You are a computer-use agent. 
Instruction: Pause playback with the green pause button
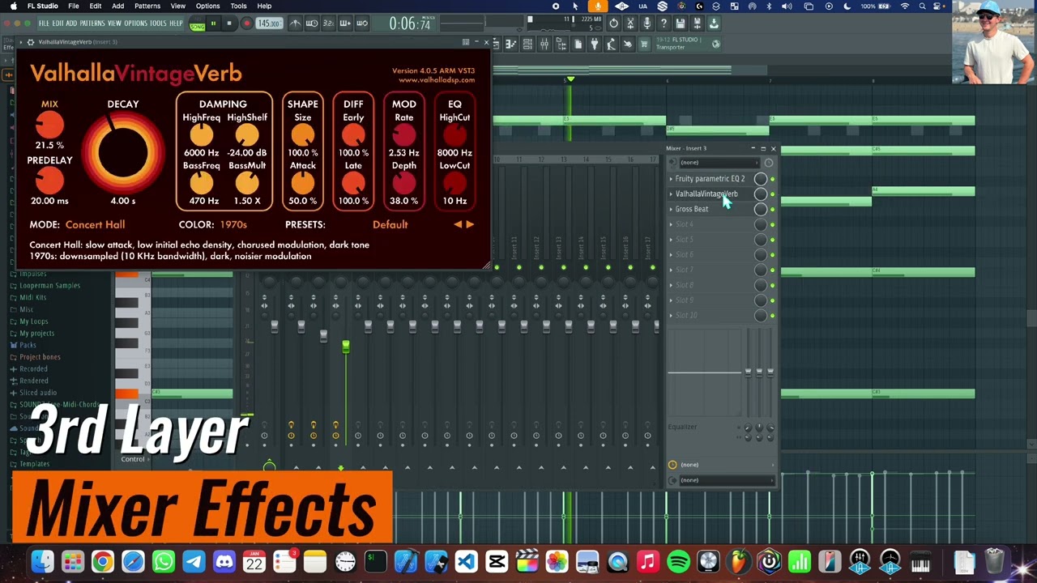[213, 23]
